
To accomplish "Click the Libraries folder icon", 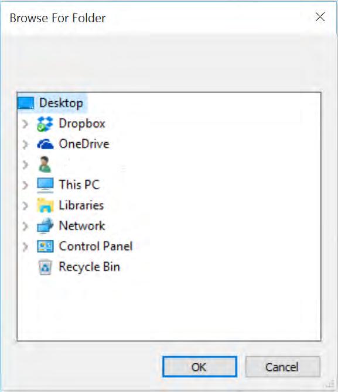I will pos(45,205).
